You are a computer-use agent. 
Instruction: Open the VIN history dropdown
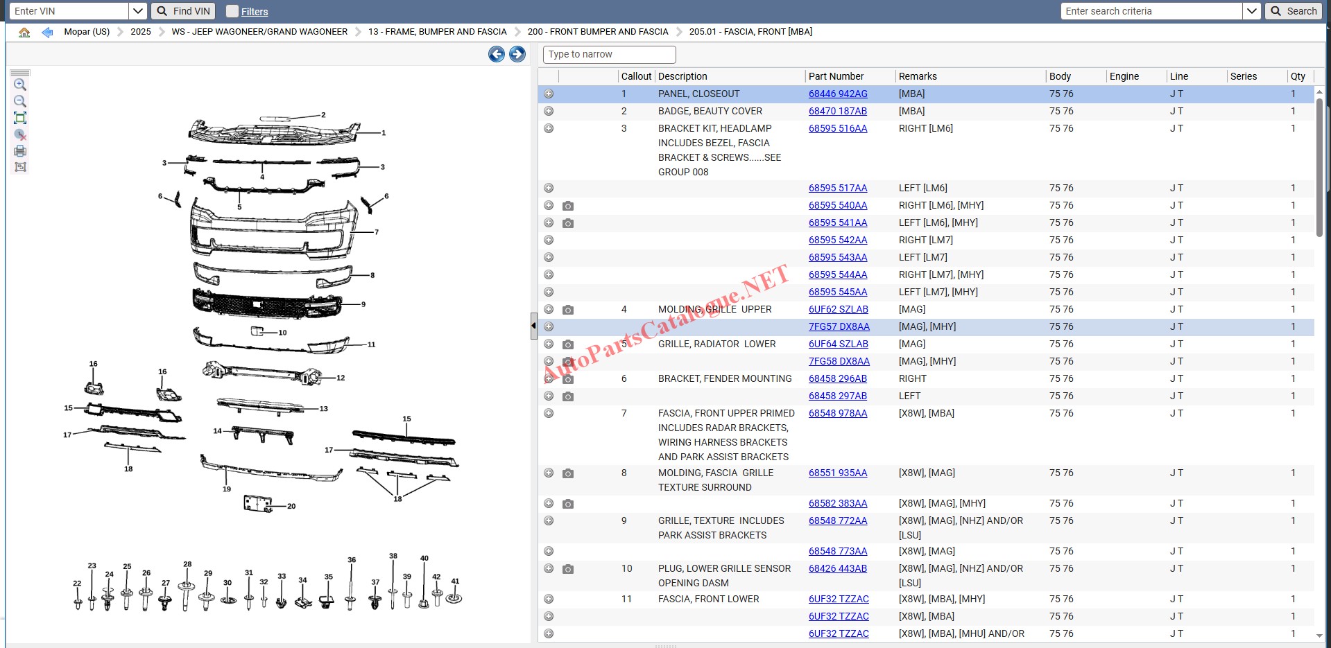pos(138,11)
